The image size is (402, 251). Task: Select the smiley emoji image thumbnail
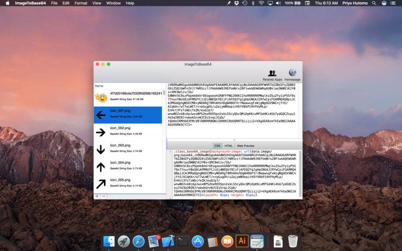pos(101,97)
